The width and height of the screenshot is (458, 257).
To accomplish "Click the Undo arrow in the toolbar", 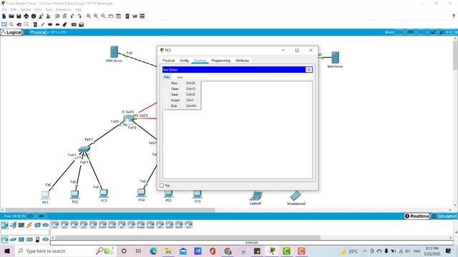I will point(72,16).
